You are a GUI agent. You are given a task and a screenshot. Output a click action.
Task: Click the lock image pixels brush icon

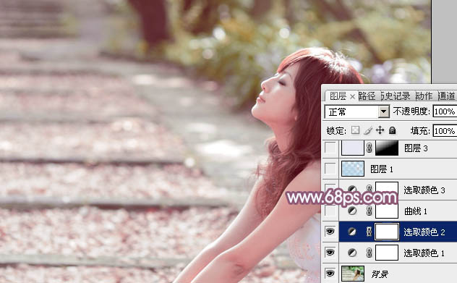[x=368, y=130]
